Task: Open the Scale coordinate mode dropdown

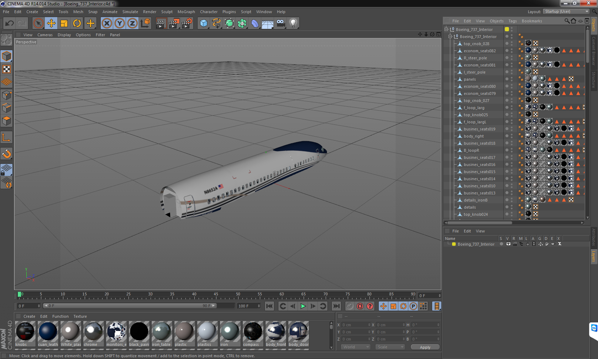Action: click(390, 347)
